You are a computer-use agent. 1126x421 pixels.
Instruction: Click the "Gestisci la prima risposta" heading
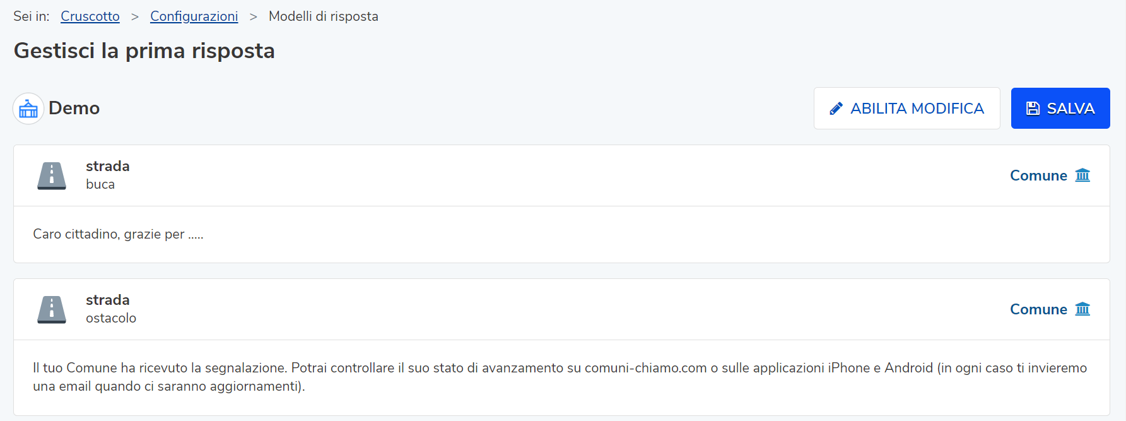pyautogui.click(x=144, y=51)
